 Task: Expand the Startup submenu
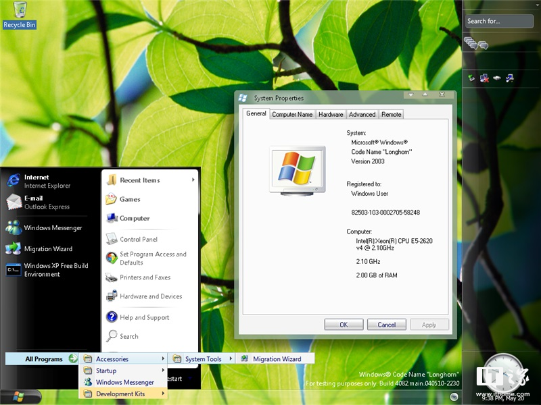(123, 371)
